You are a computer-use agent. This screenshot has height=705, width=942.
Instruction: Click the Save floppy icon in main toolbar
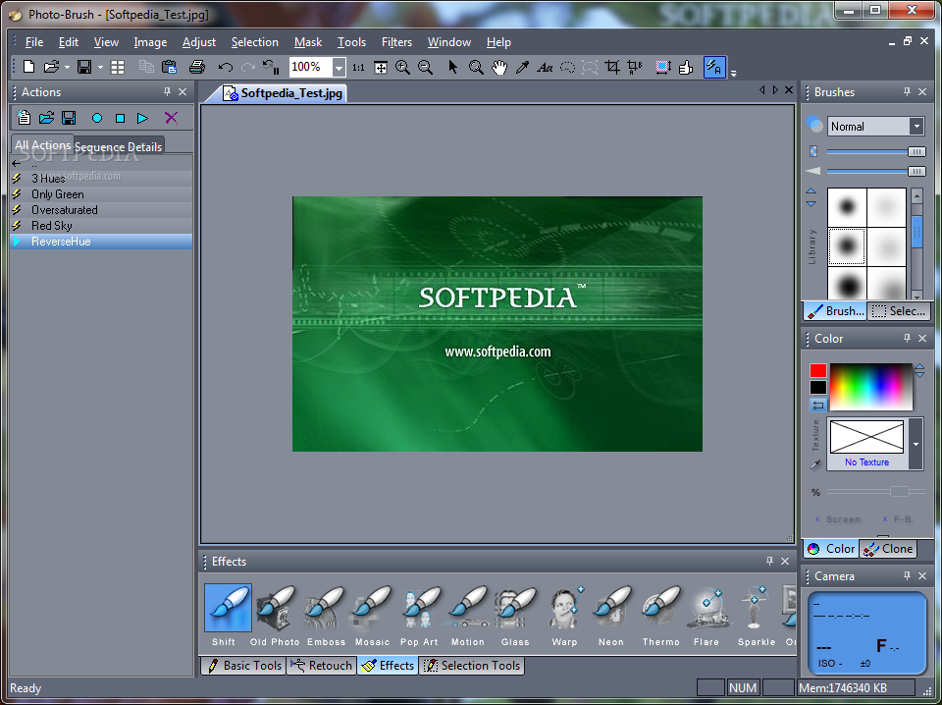(84, 67)
